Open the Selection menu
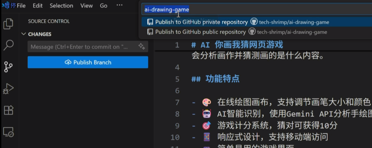Viewport: 372px width, 148px height. click(x=61, y=6)
